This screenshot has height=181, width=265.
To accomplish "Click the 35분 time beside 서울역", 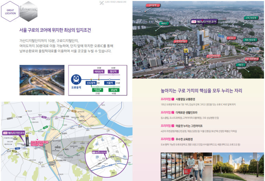I will click(118, 83).
